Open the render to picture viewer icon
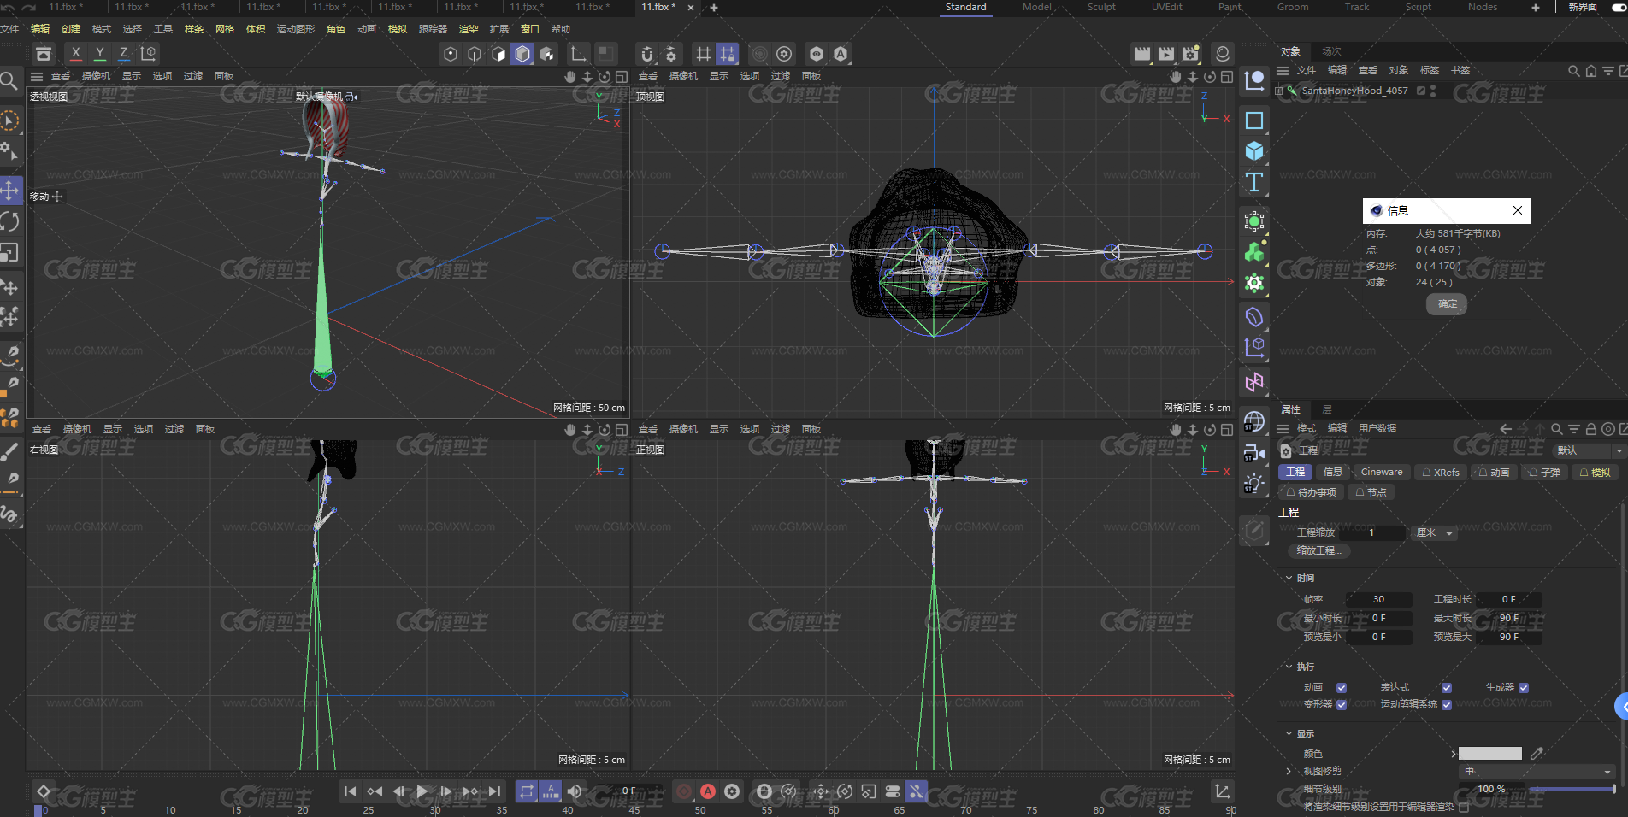 coord(1166,54)
